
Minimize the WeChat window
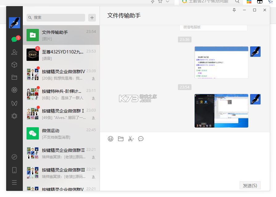[x=244, y=10]
